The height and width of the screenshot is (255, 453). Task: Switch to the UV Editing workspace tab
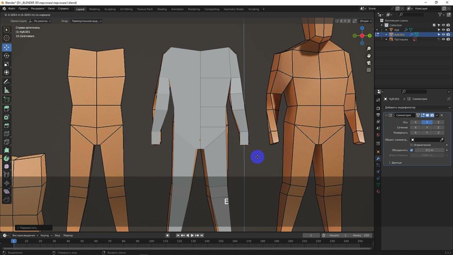tap(126, 9)
